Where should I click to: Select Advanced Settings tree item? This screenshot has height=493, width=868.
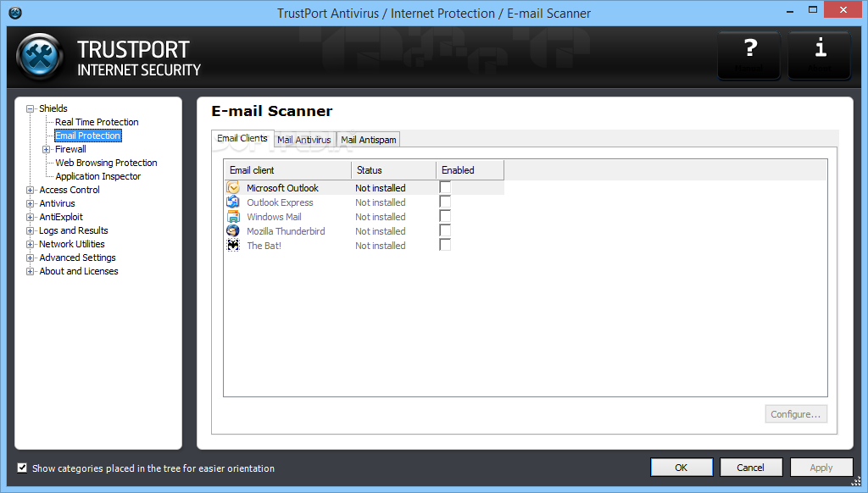coord(77,258)
